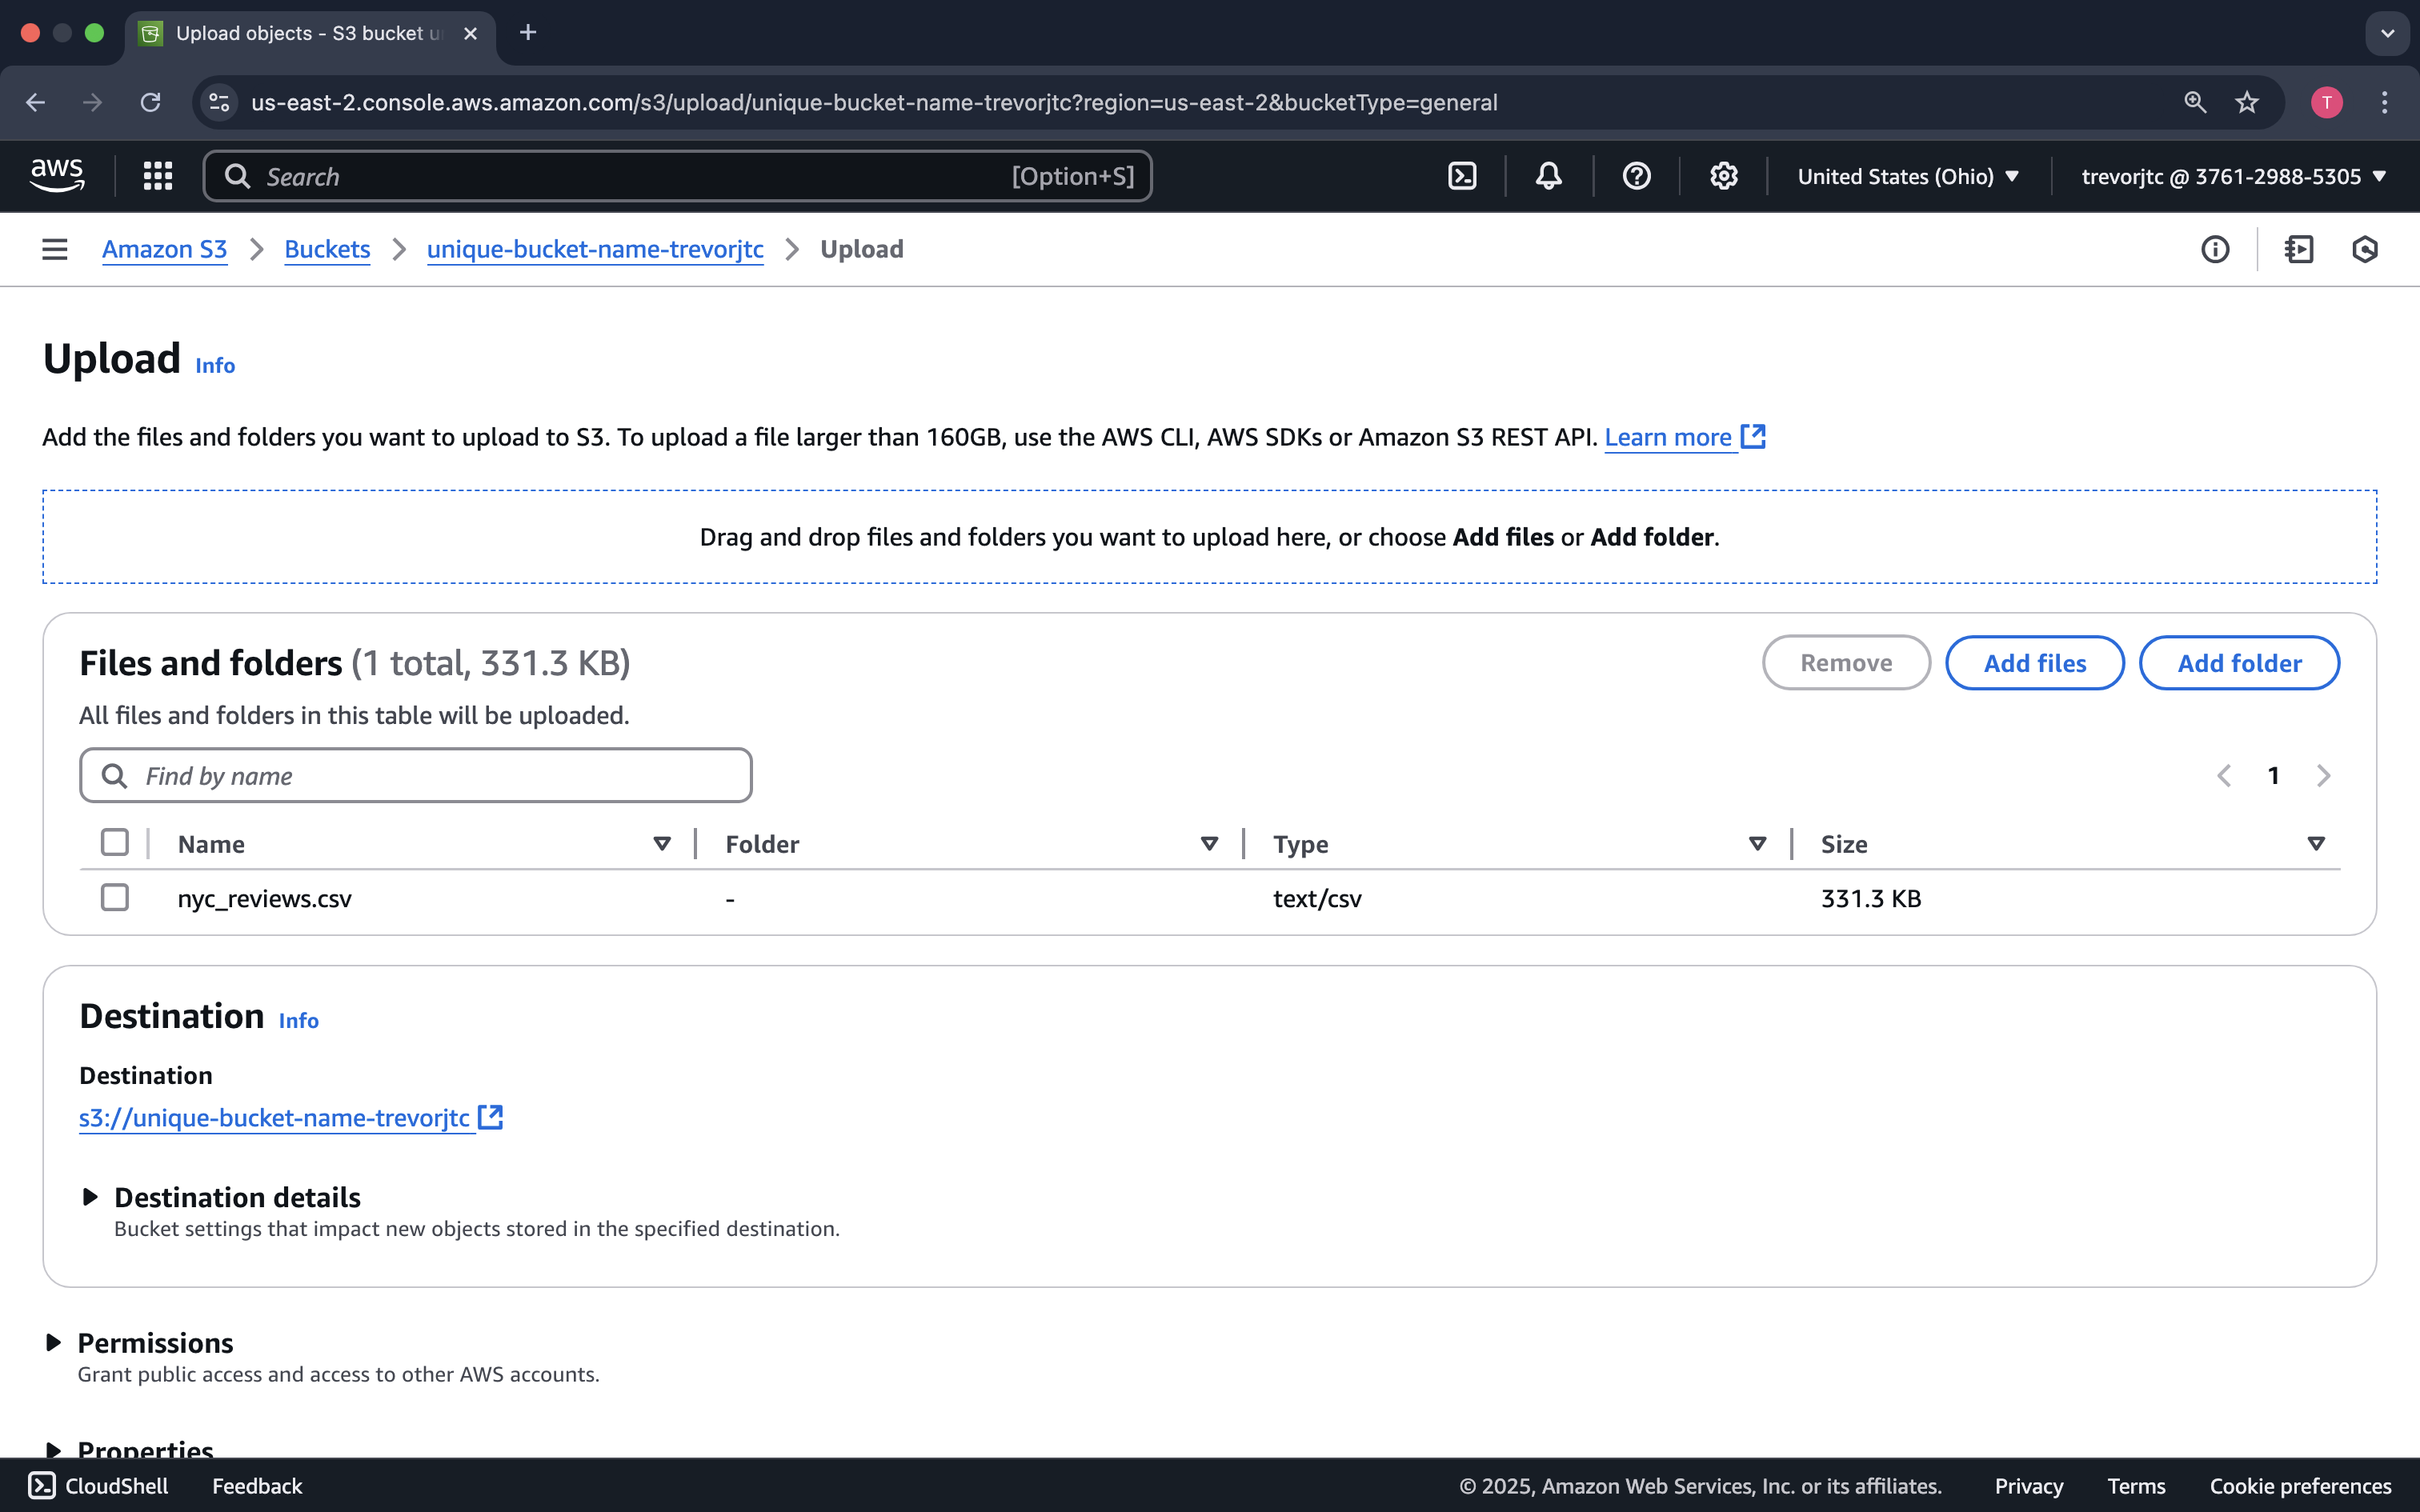
Task: Open the AWS services grid menu
Action: (157, 175)
